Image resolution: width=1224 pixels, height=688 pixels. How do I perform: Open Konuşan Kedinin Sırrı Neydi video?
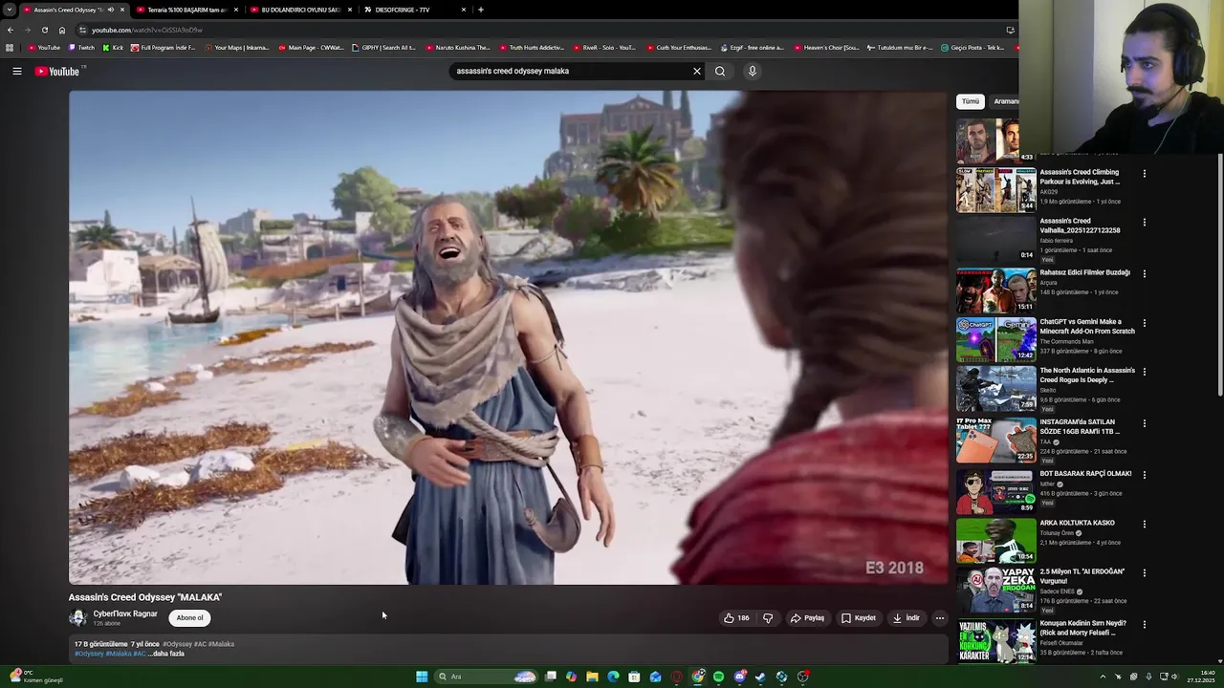1083,628
